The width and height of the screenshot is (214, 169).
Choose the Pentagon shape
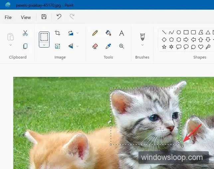click(x=171, y=40)
